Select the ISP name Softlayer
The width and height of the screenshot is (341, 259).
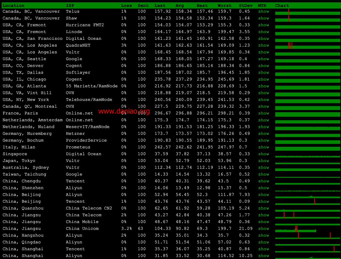coord(78,72)
